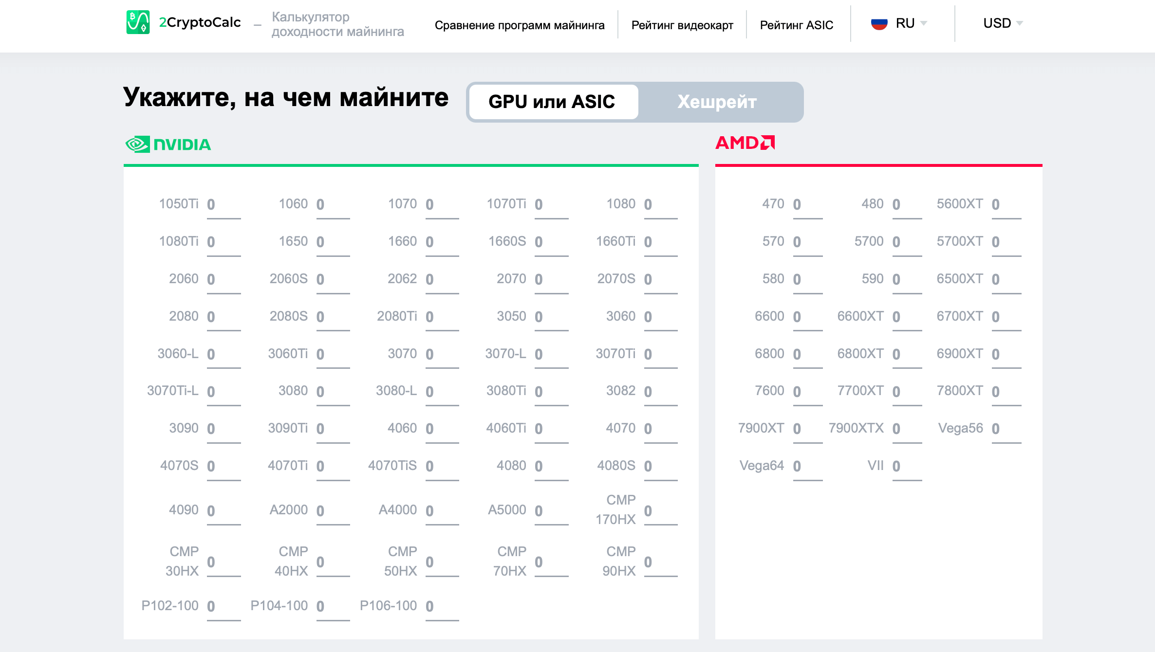Click the 6500XT quantity field
Image resolution: width=1155 pixels, height=652 pixels.
(1006, 280)
